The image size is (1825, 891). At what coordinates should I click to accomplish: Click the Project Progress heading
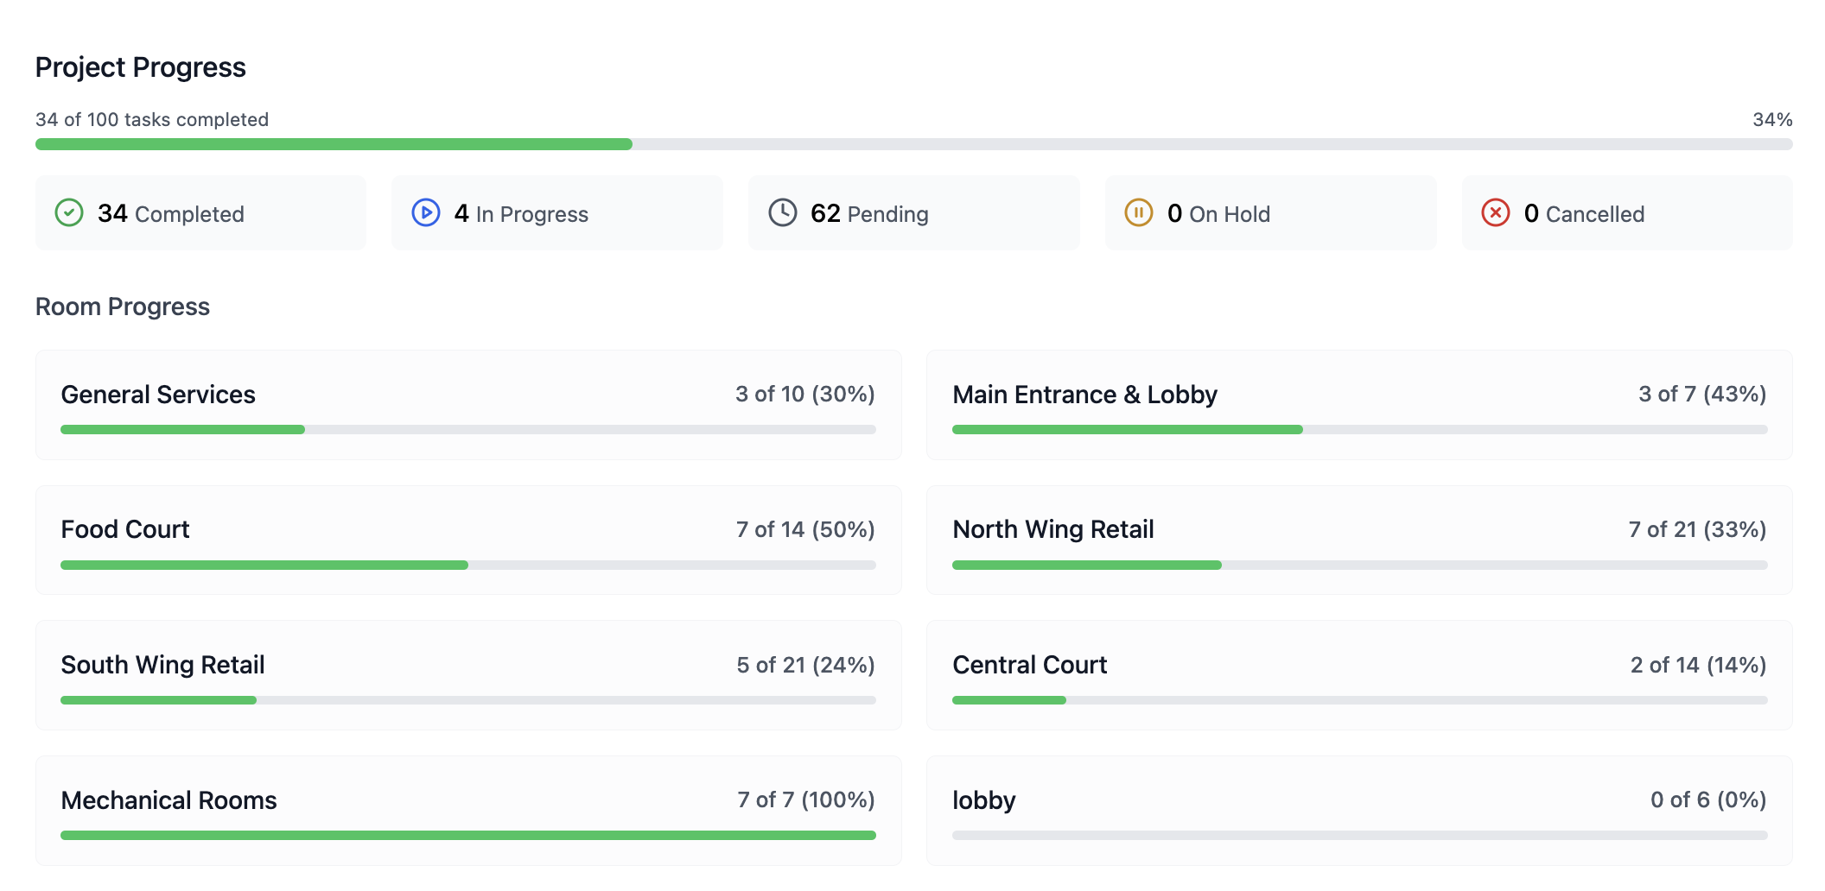click(x=140, y=66)
